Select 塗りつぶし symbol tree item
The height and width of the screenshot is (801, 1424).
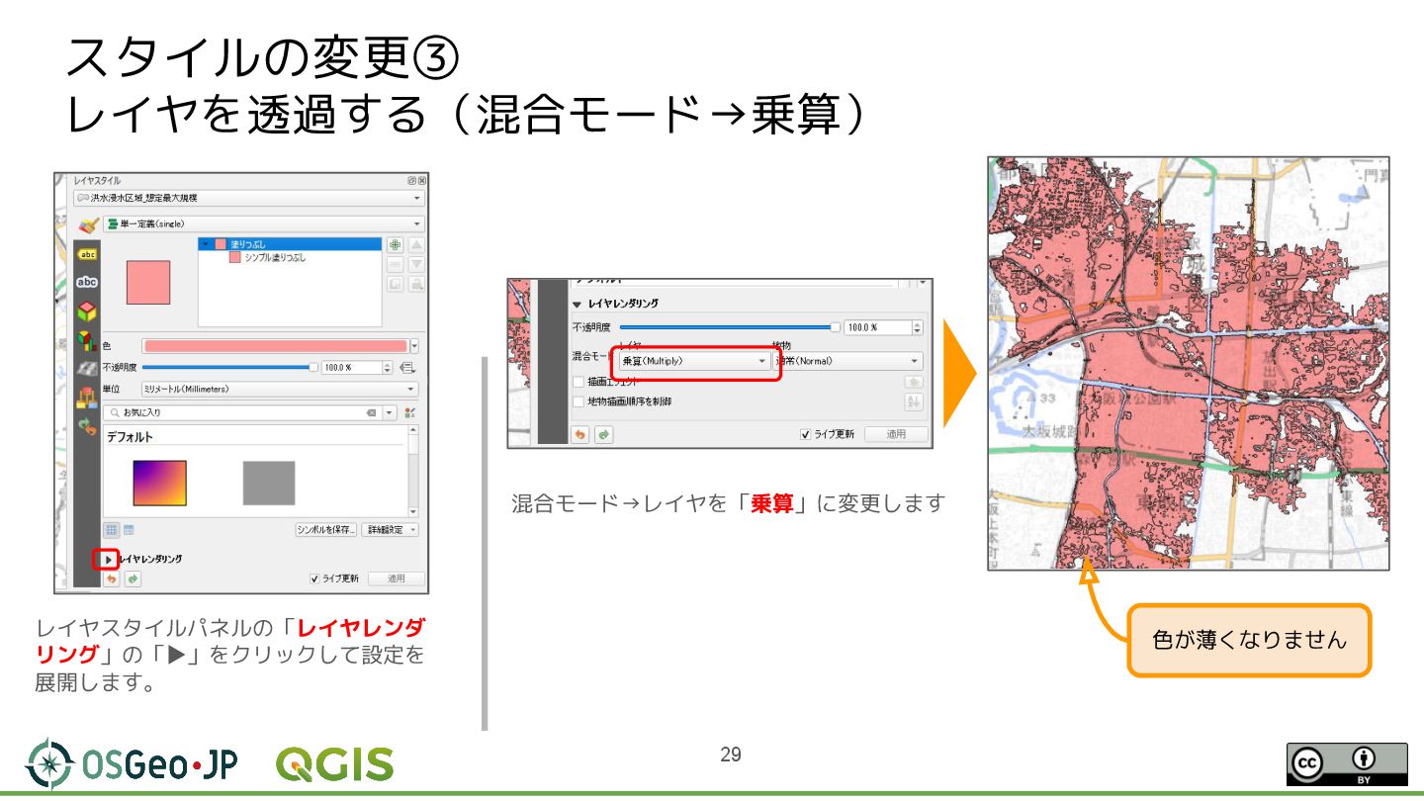tap(290, 244)
